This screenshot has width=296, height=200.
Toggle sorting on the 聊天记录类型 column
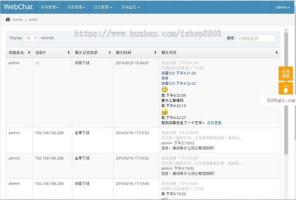pyautogui.click(x=110, y=52)
